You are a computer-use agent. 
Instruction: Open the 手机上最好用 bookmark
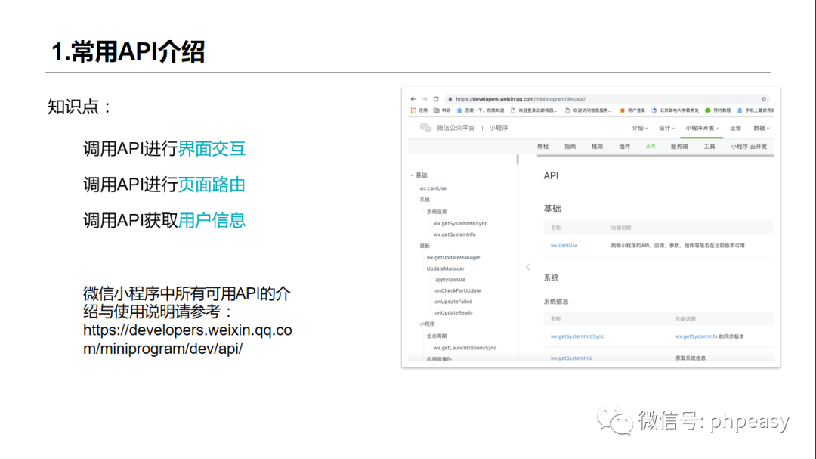(756, 110)
